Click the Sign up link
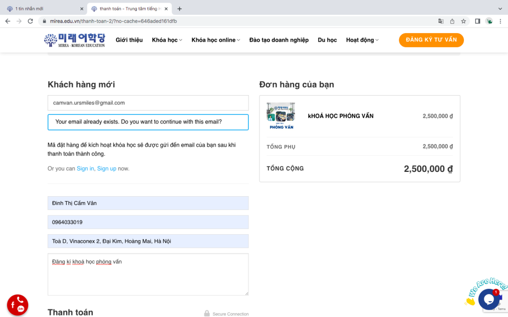Viewport: 508px width, 317px height. point(107,168)
